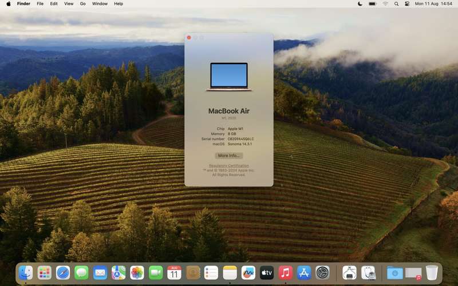The width and height of the screenshot is (458, 286).
Task: Click the M1, 2020 subtitle
Action: pyautogui.click(x=228, y=118)
